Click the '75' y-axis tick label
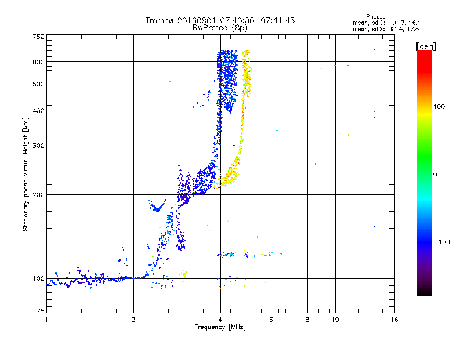This screenshot has width=464, height=348. (41, 311)
